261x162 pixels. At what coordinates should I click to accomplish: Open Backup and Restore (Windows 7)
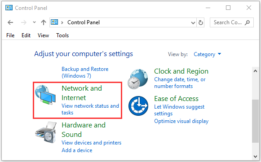(85, 72)
